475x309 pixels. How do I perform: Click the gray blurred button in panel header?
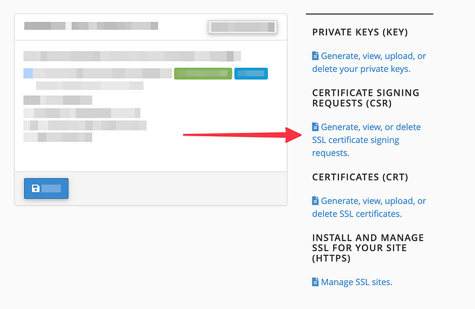pyautogui.click(x=242, y=27)
